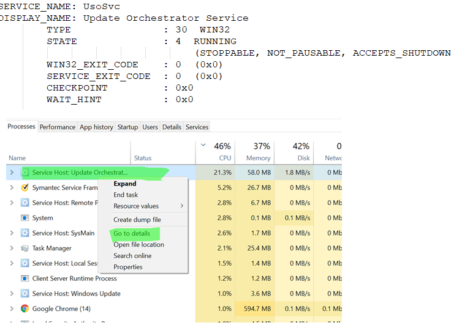
Task: Click the Client Server Runtime Process icon
Action: click(x=25, y=278)
